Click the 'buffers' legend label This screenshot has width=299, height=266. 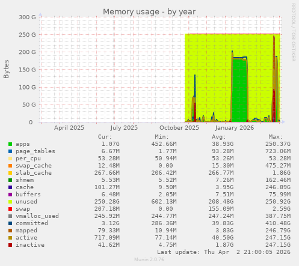coord(28,195)
